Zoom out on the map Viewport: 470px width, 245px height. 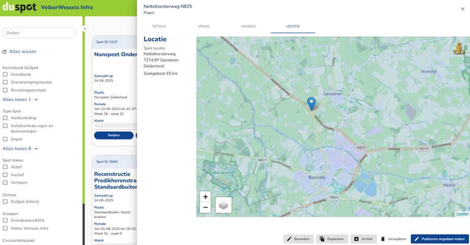coord(205,207)
